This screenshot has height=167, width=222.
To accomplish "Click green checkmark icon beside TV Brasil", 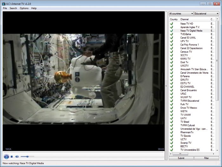I will (172, 122).
